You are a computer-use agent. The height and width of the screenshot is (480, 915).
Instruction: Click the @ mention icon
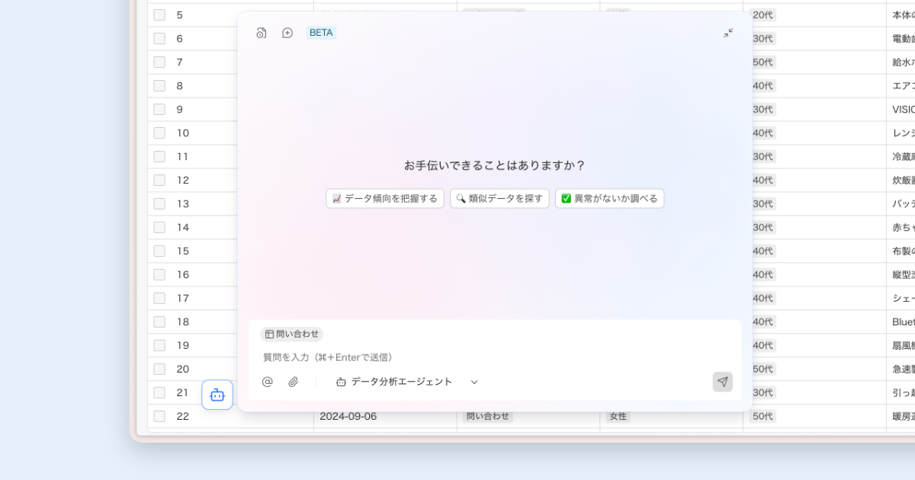tap(268, 382)
